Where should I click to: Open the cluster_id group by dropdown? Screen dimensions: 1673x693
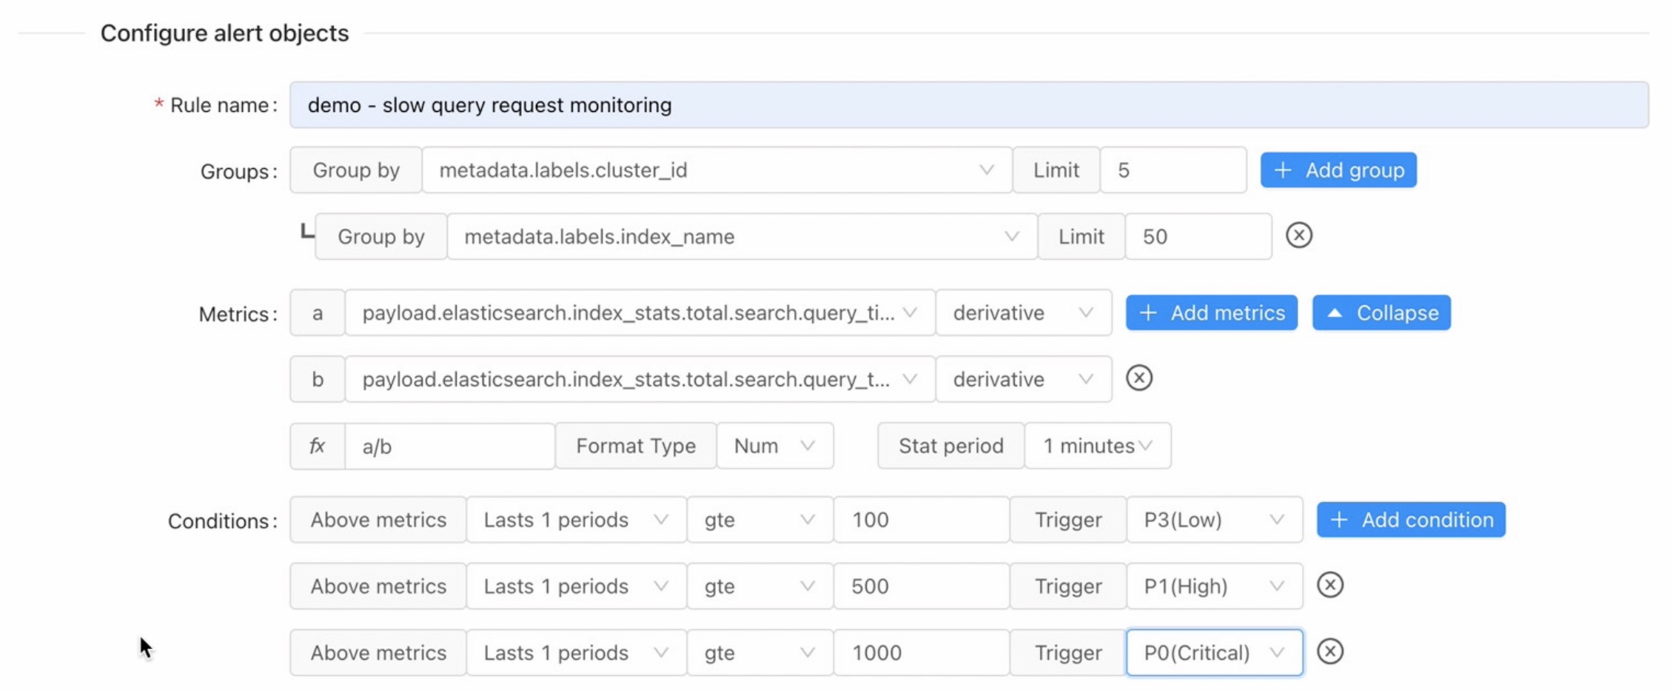click(716, 170)
